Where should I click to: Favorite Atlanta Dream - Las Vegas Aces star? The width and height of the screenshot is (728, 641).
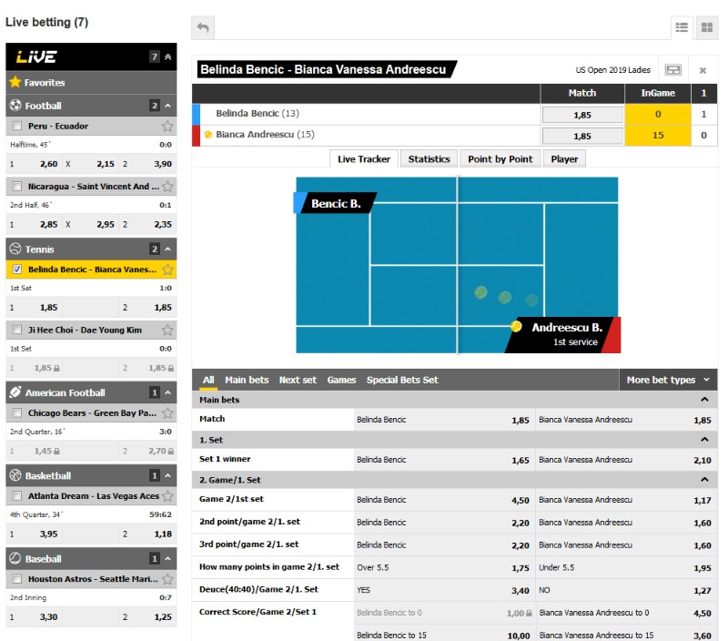[167, 496]
